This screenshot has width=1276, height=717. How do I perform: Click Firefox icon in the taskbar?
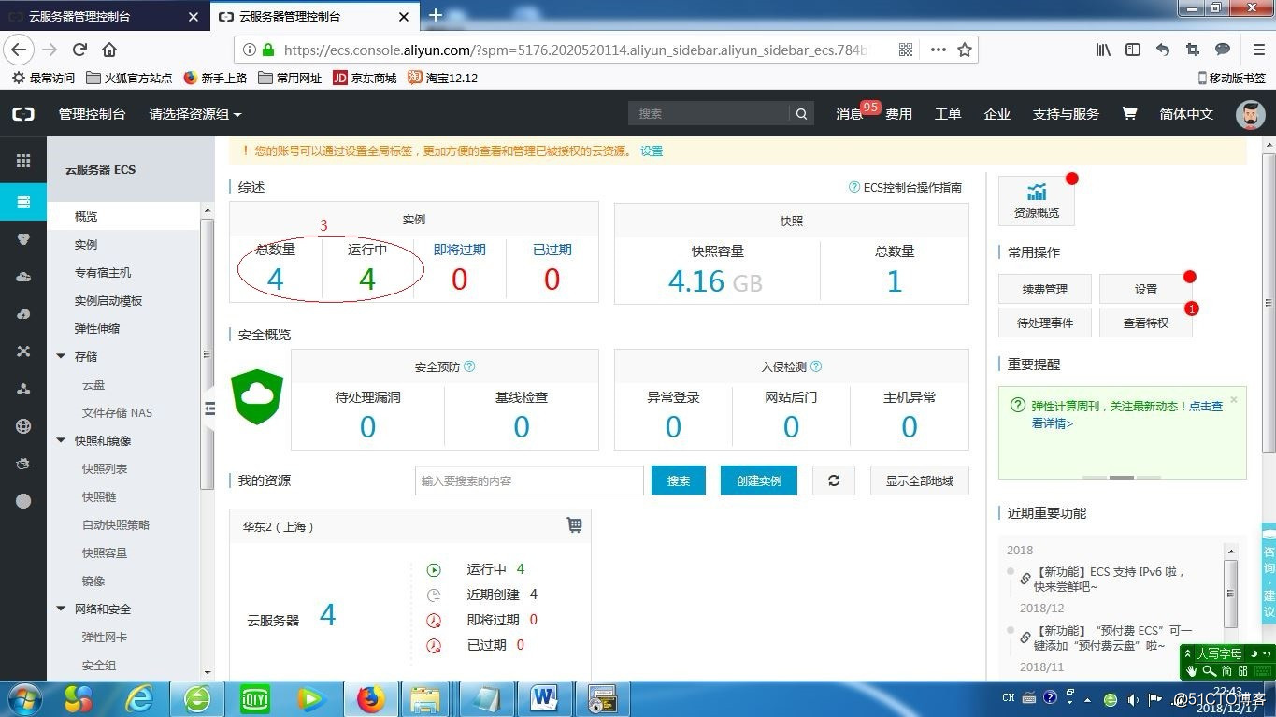pyautogui.click(x=371, y=699)
